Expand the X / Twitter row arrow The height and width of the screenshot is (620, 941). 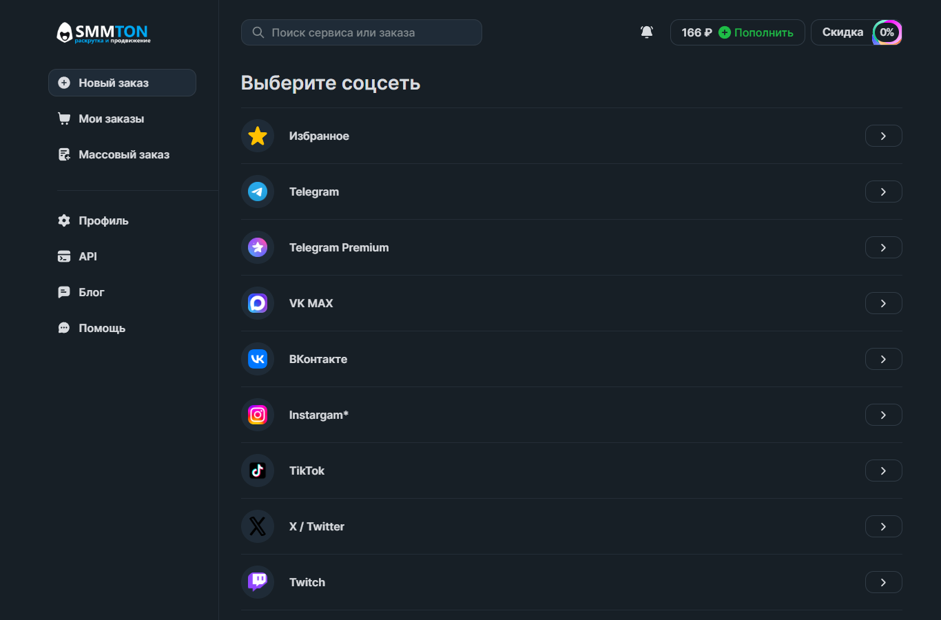tap(883, 526)
